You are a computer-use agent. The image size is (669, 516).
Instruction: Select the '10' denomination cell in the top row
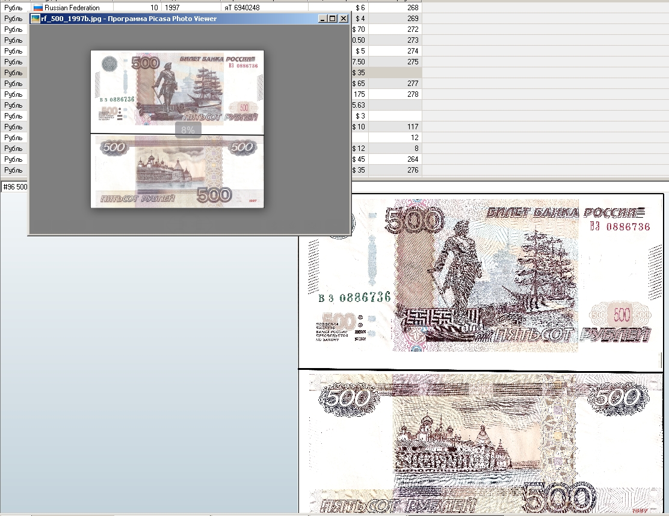coord(137,8)
